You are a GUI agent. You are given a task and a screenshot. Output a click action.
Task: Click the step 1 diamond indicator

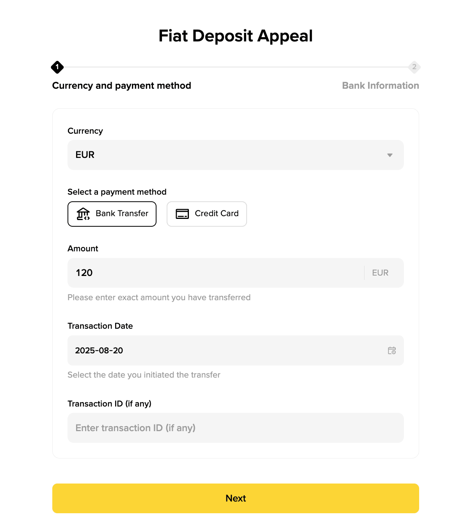[x=57, y=67]
